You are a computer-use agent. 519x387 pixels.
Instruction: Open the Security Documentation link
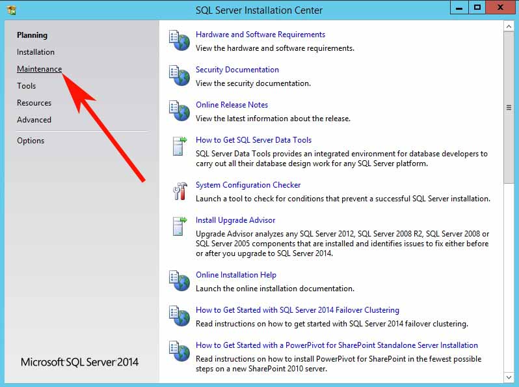tap(237, 70)
